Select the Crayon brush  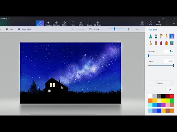(161, 43)
